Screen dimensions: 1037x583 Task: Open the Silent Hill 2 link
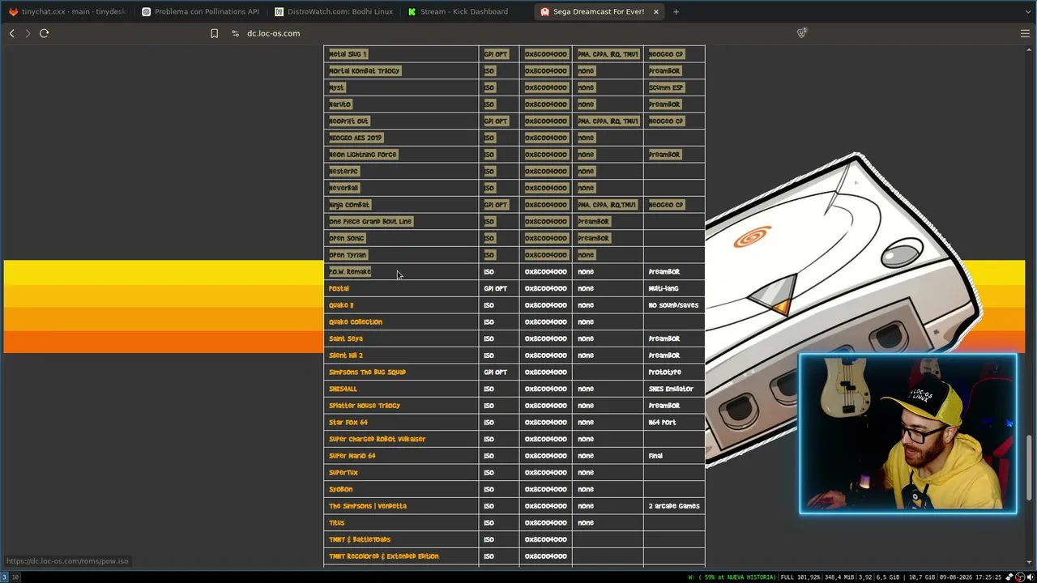coord(346,355)
